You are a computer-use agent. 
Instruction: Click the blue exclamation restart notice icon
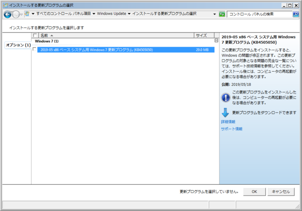pos(226,98)
